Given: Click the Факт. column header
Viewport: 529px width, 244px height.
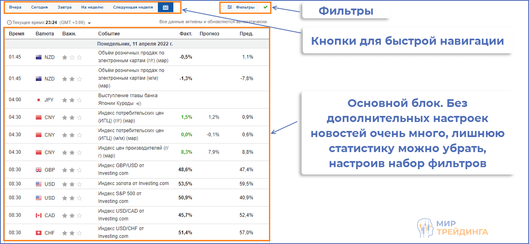Looking at the screenshot, I should pos(185,34).
